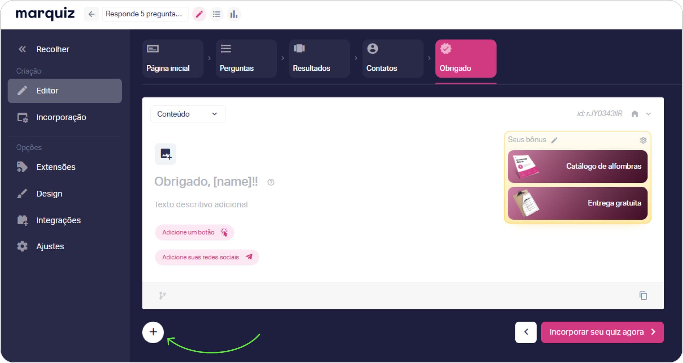Switch to the Página inicial step

click(x=173, y=58)
